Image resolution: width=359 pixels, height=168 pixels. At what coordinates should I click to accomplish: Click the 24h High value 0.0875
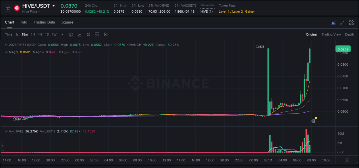(119, 11)
